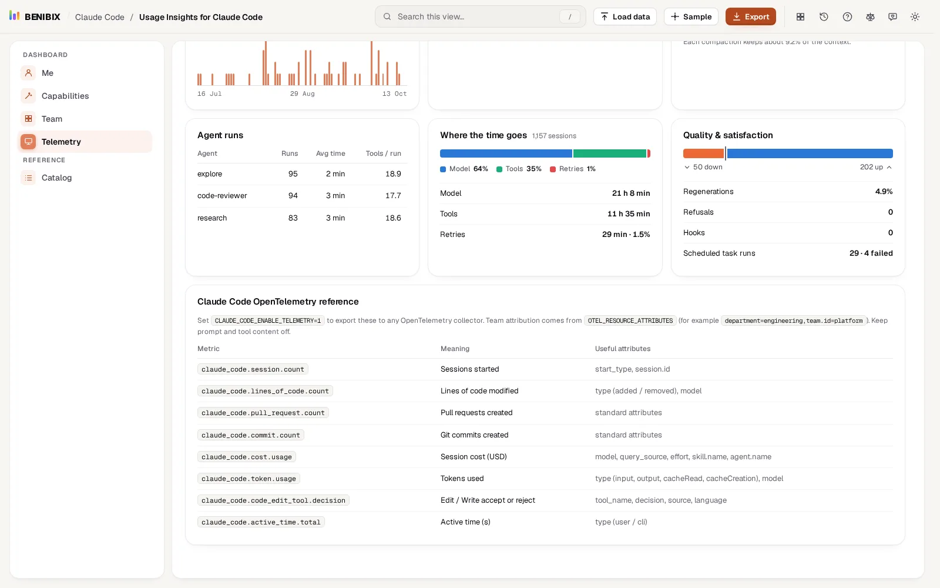Click the Load data button
Image resolution: width=940 pixels, height=588 pixels.
[625, 16]
